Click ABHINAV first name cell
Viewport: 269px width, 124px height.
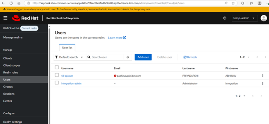click(231, 76)
